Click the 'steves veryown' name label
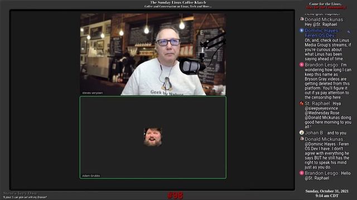The image size is (357, 200). [93, 93]
